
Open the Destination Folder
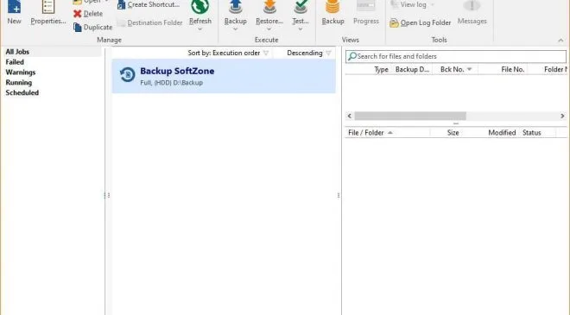(149, 23)
